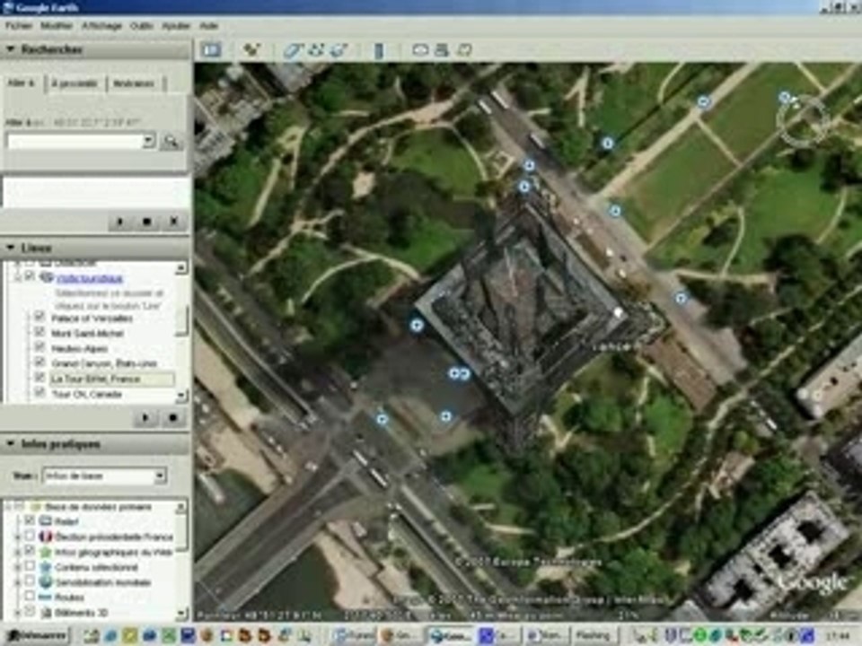Switch to the Itinéraires tab
Viewport: 862px width, 646px height.
coord(134,83)
